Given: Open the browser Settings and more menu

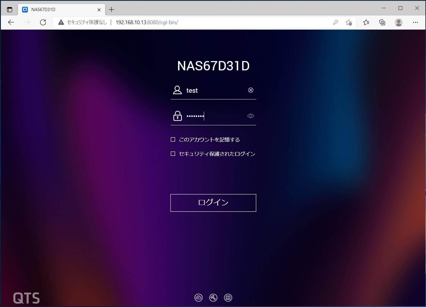Looking at the screenshot, I should point(415,22).
